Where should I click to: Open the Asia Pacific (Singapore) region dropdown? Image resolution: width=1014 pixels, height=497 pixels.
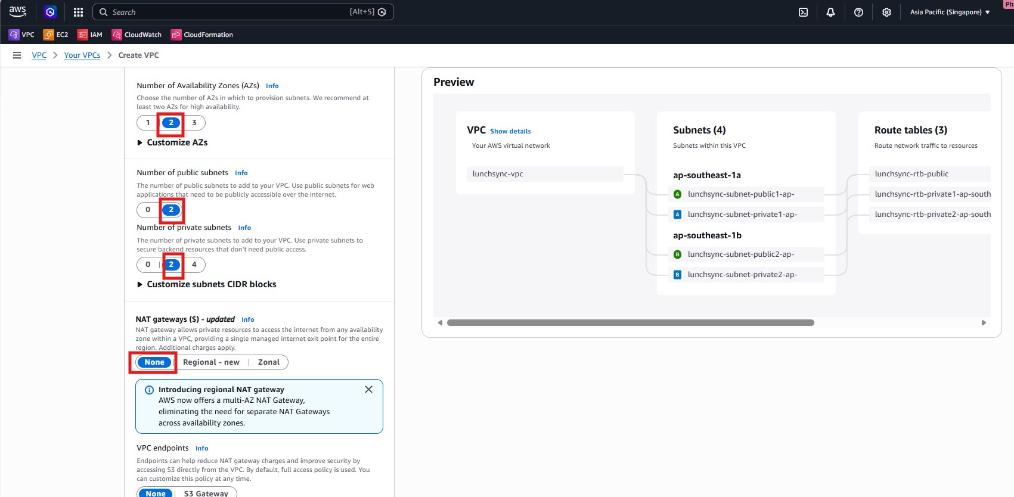[950, 12]
